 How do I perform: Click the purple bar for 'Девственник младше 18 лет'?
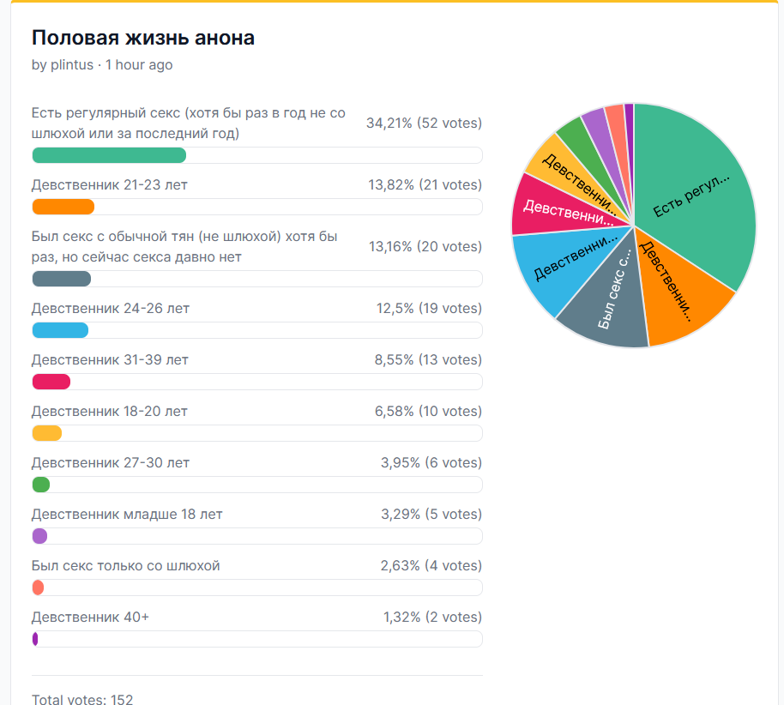coord(39,536)
